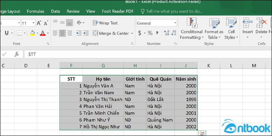Open Font dialog launcher
The height and width of the screenshot is (136, 272).
[48, 44]
